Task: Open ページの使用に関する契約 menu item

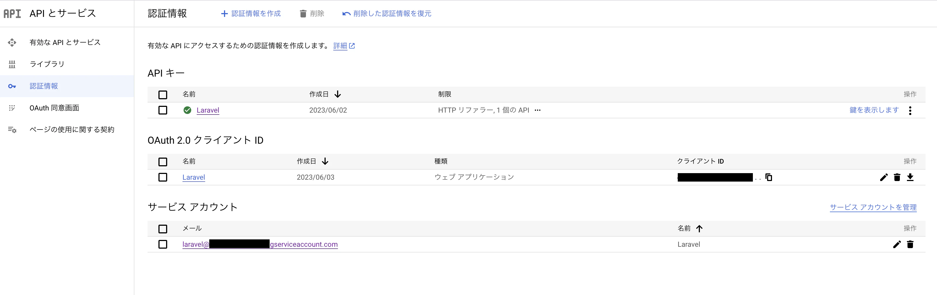Action: (x=67, y=130)
